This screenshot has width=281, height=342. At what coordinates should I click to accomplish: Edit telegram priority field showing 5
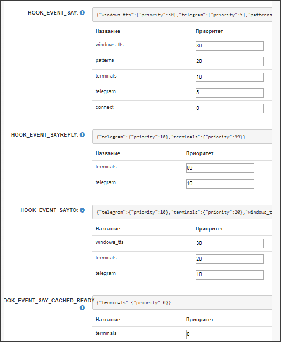point(230,93)
